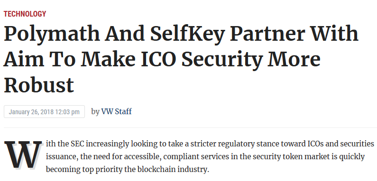Click the January 26, 2018 date badge
377x181 pixels.
pos(44,112)
